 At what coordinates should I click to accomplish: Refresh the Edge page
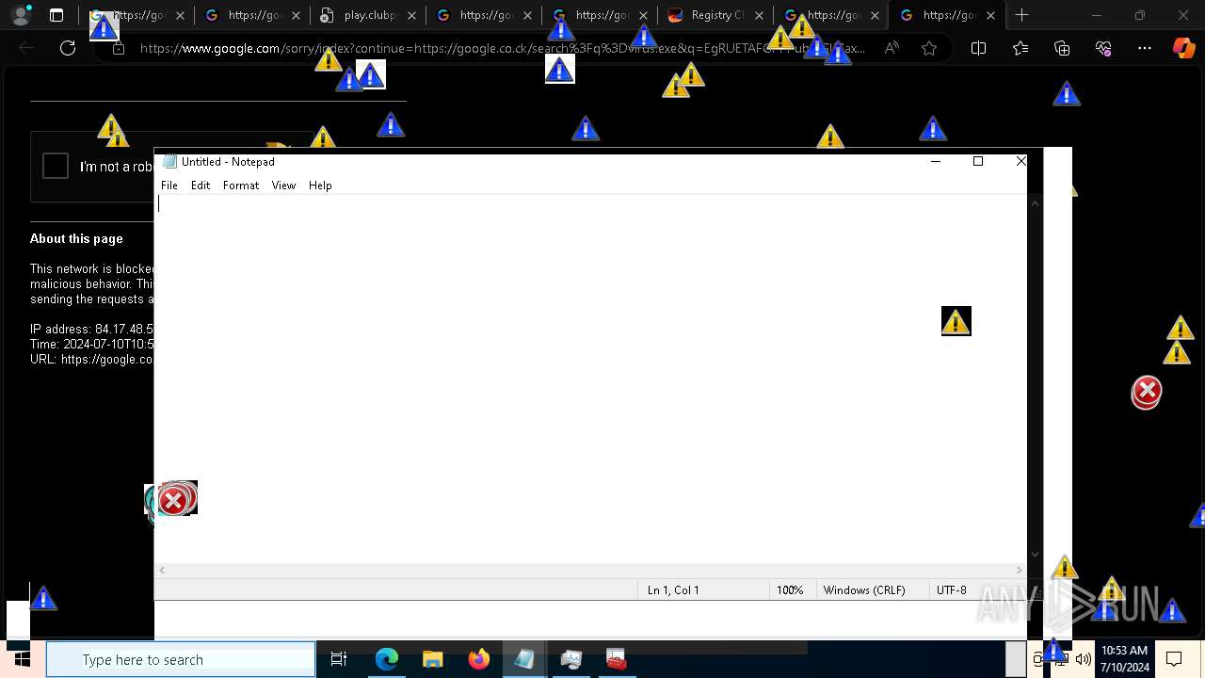point(68,48)
